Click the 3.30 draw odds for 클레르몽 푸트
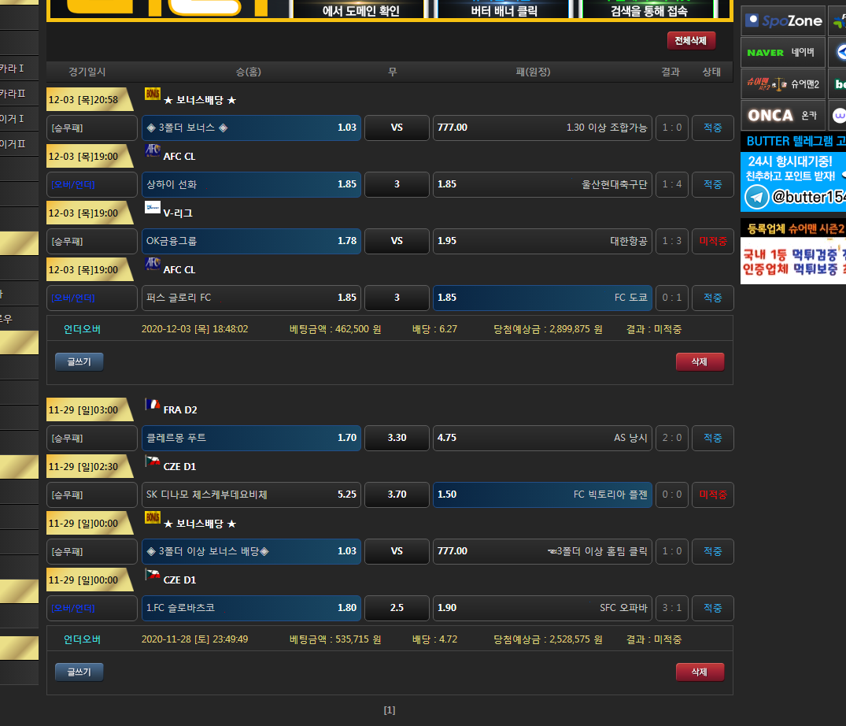Image resolution: width=846 pixels, height=726 pixels. [397, 438]
